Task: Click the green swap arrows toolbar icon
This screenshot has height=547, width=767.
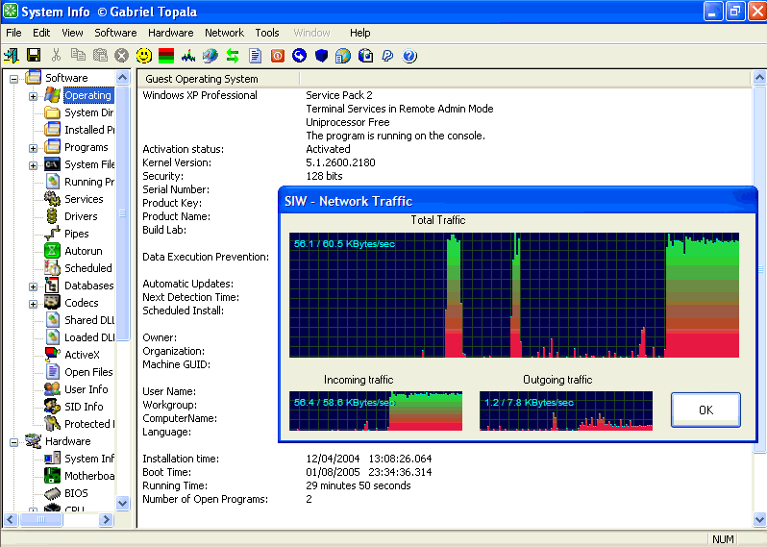Action: coord(233,56)
